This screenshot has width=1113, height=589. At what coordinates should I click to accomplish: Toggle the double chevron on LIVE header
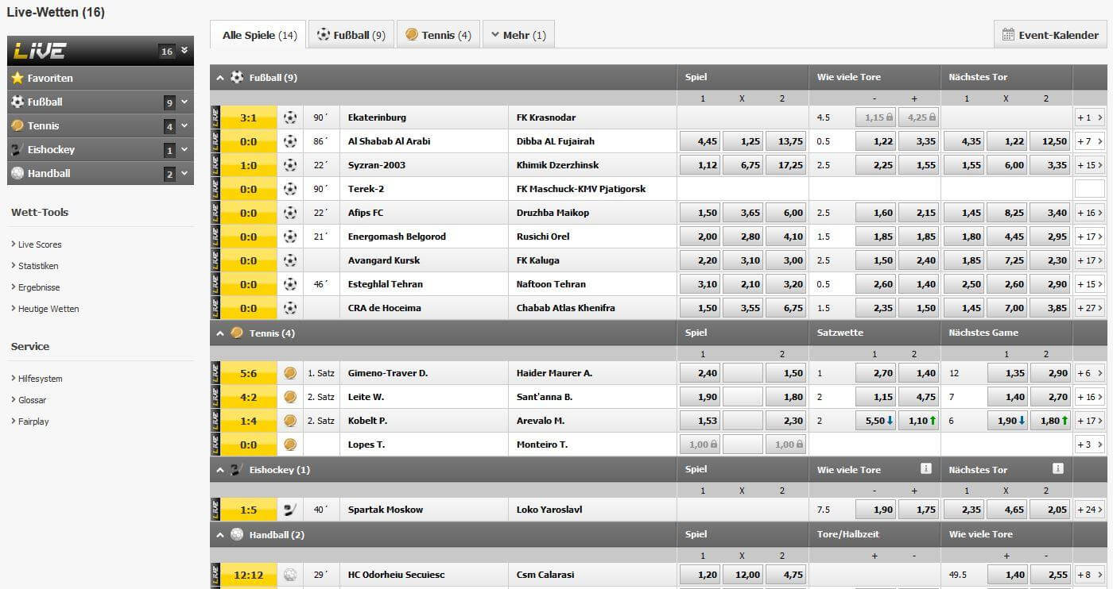pos(184,50)
